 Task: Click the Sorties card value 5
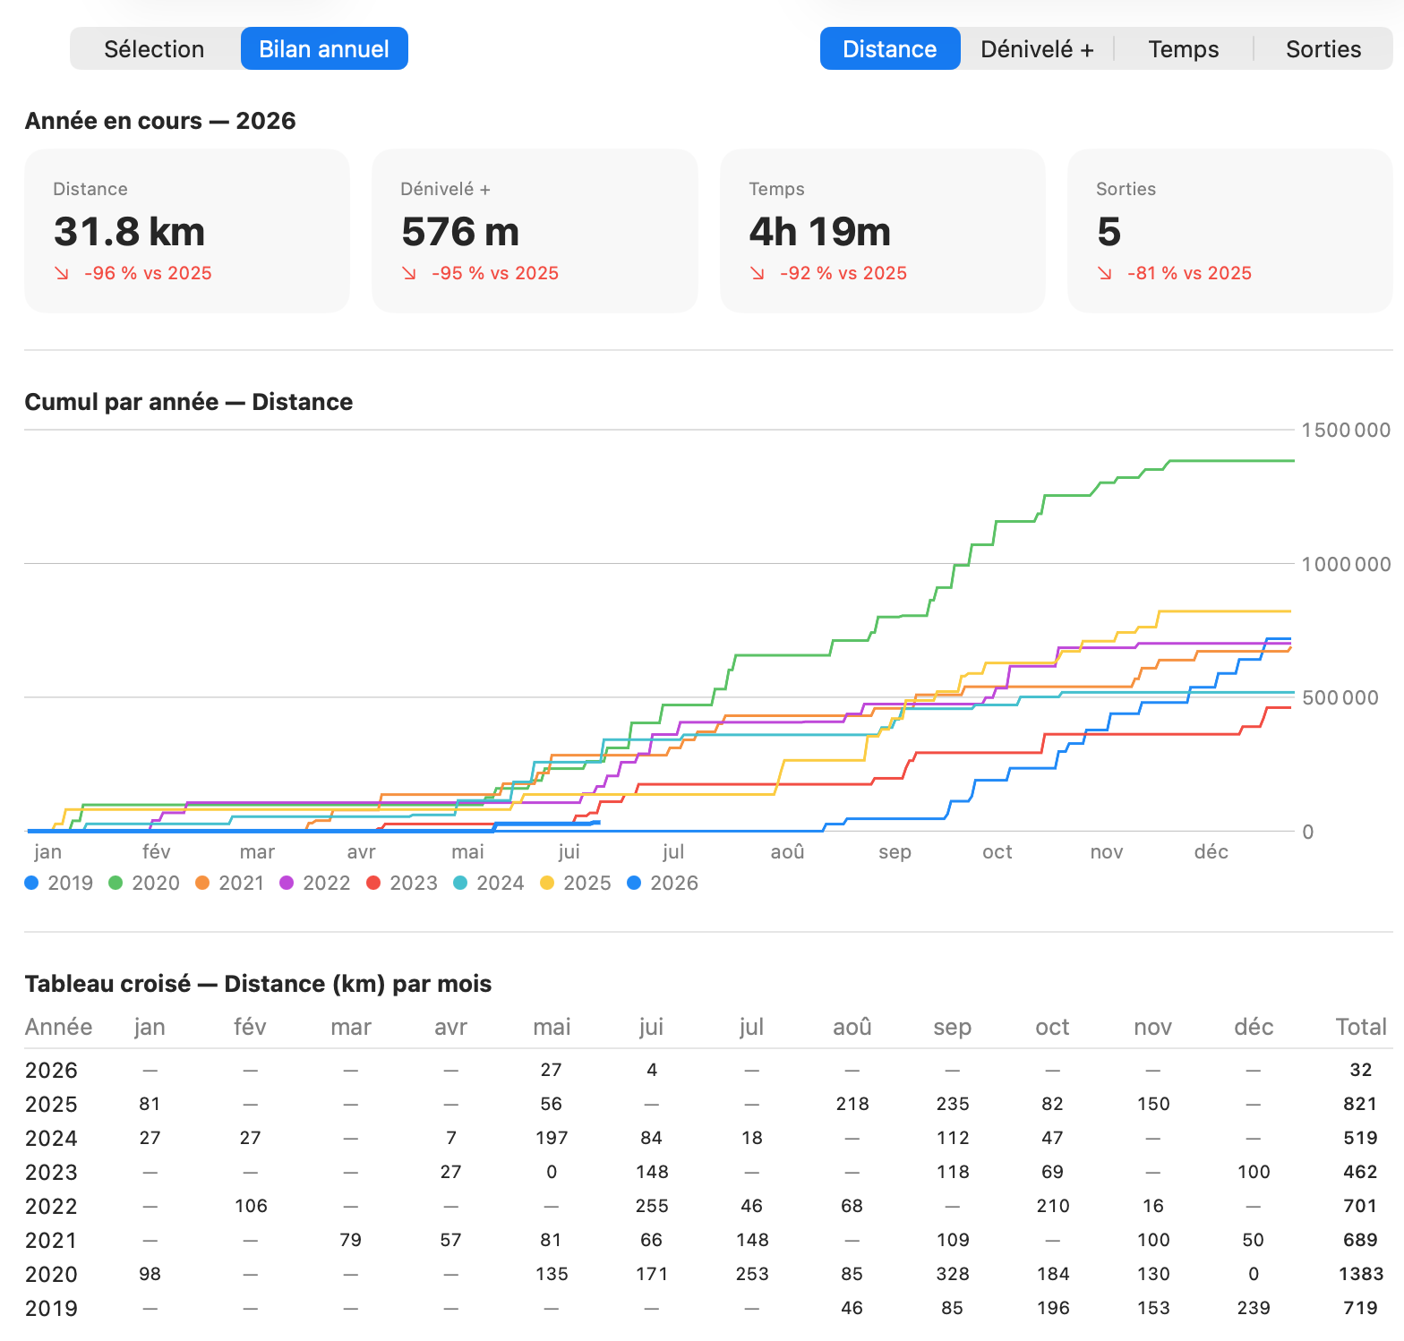1109,232
